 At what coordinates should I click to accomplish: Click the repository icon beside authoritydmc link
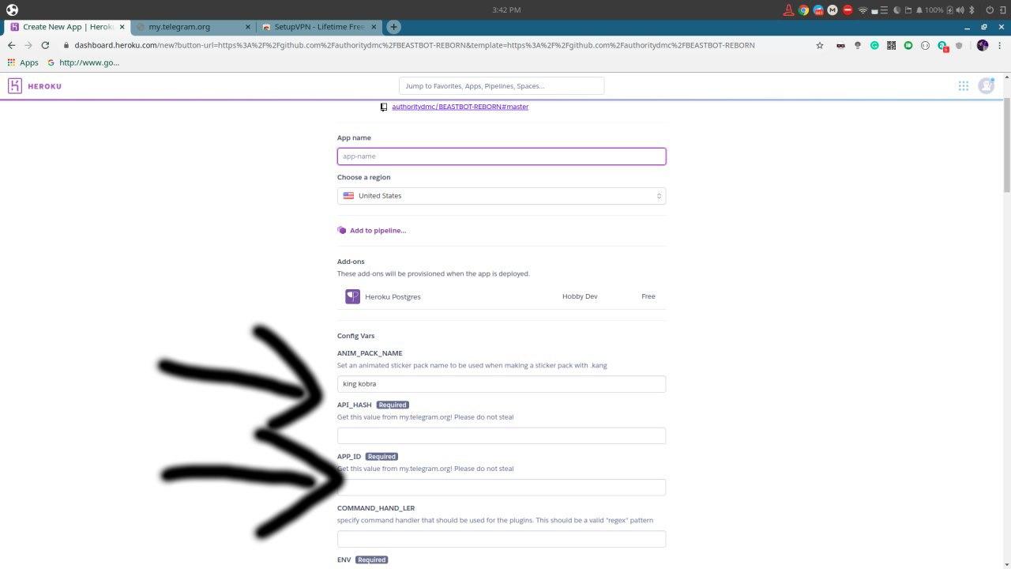(384, 107)
